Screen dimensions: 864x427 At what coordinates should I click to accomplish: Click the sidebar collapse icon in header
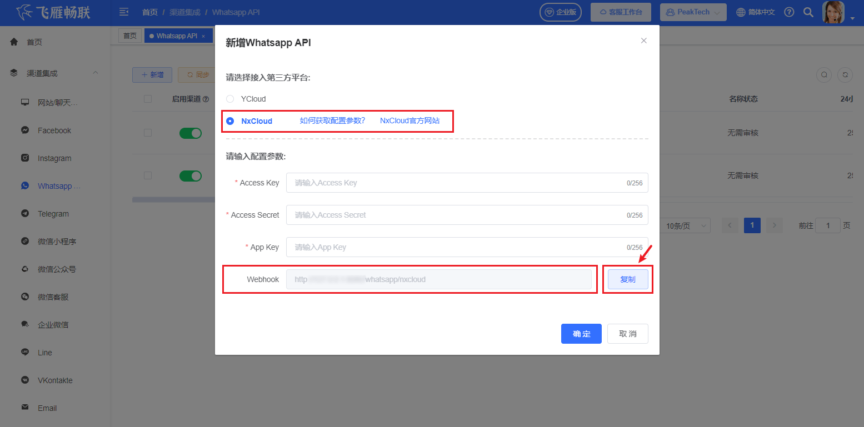(x=124, y=12)
